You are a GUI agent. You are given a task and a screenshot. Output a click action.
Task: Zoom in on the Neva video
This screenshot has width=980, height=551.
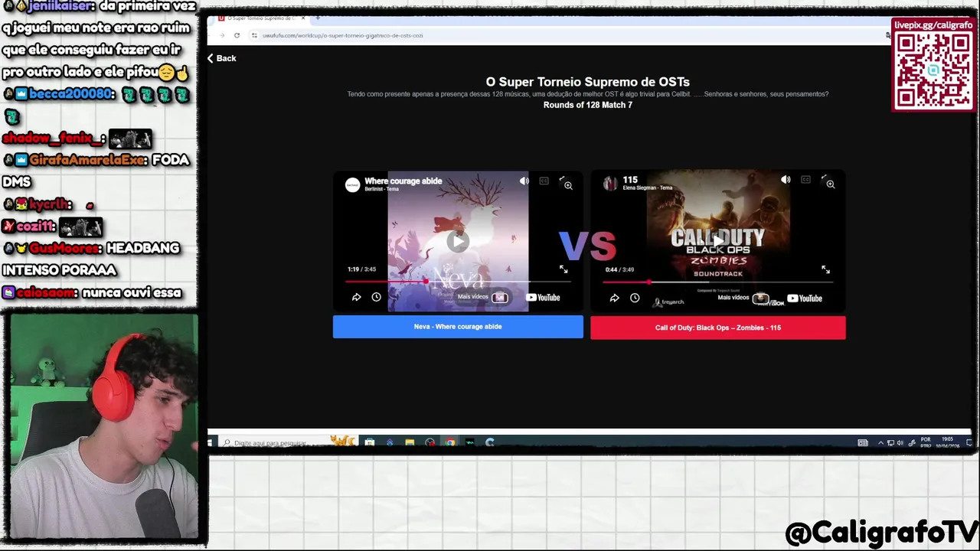567,184
